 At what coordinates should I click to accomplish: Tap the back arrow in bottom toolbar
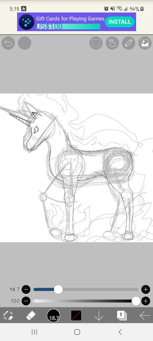click(145, 316)
